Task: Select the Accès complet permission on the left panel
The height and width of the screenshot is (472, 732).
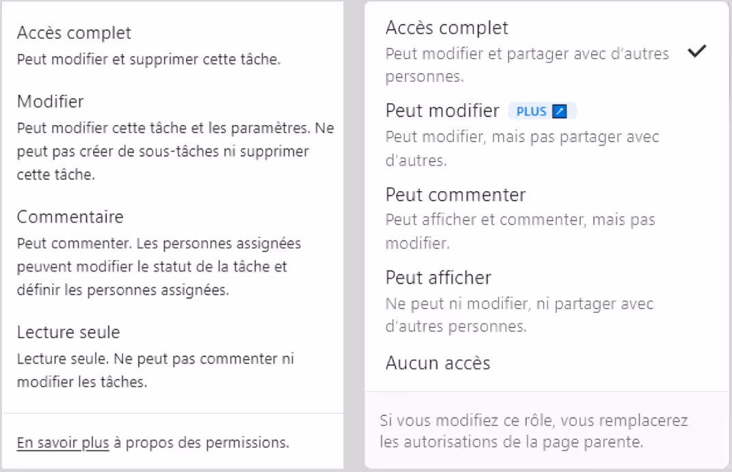Action: (72, 32)
